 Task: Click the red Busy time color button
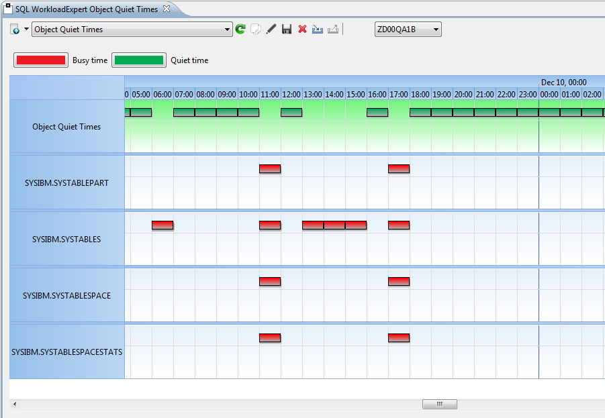[41, 60]
